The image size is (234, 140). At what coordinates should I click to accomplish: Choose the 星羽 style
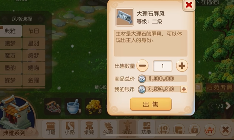(34, 43)
